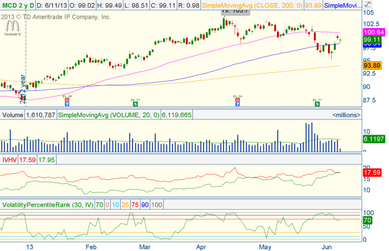Click the volume value 1,610,787
This screenshot has width=389, height=251.
(x=40, y=115)
